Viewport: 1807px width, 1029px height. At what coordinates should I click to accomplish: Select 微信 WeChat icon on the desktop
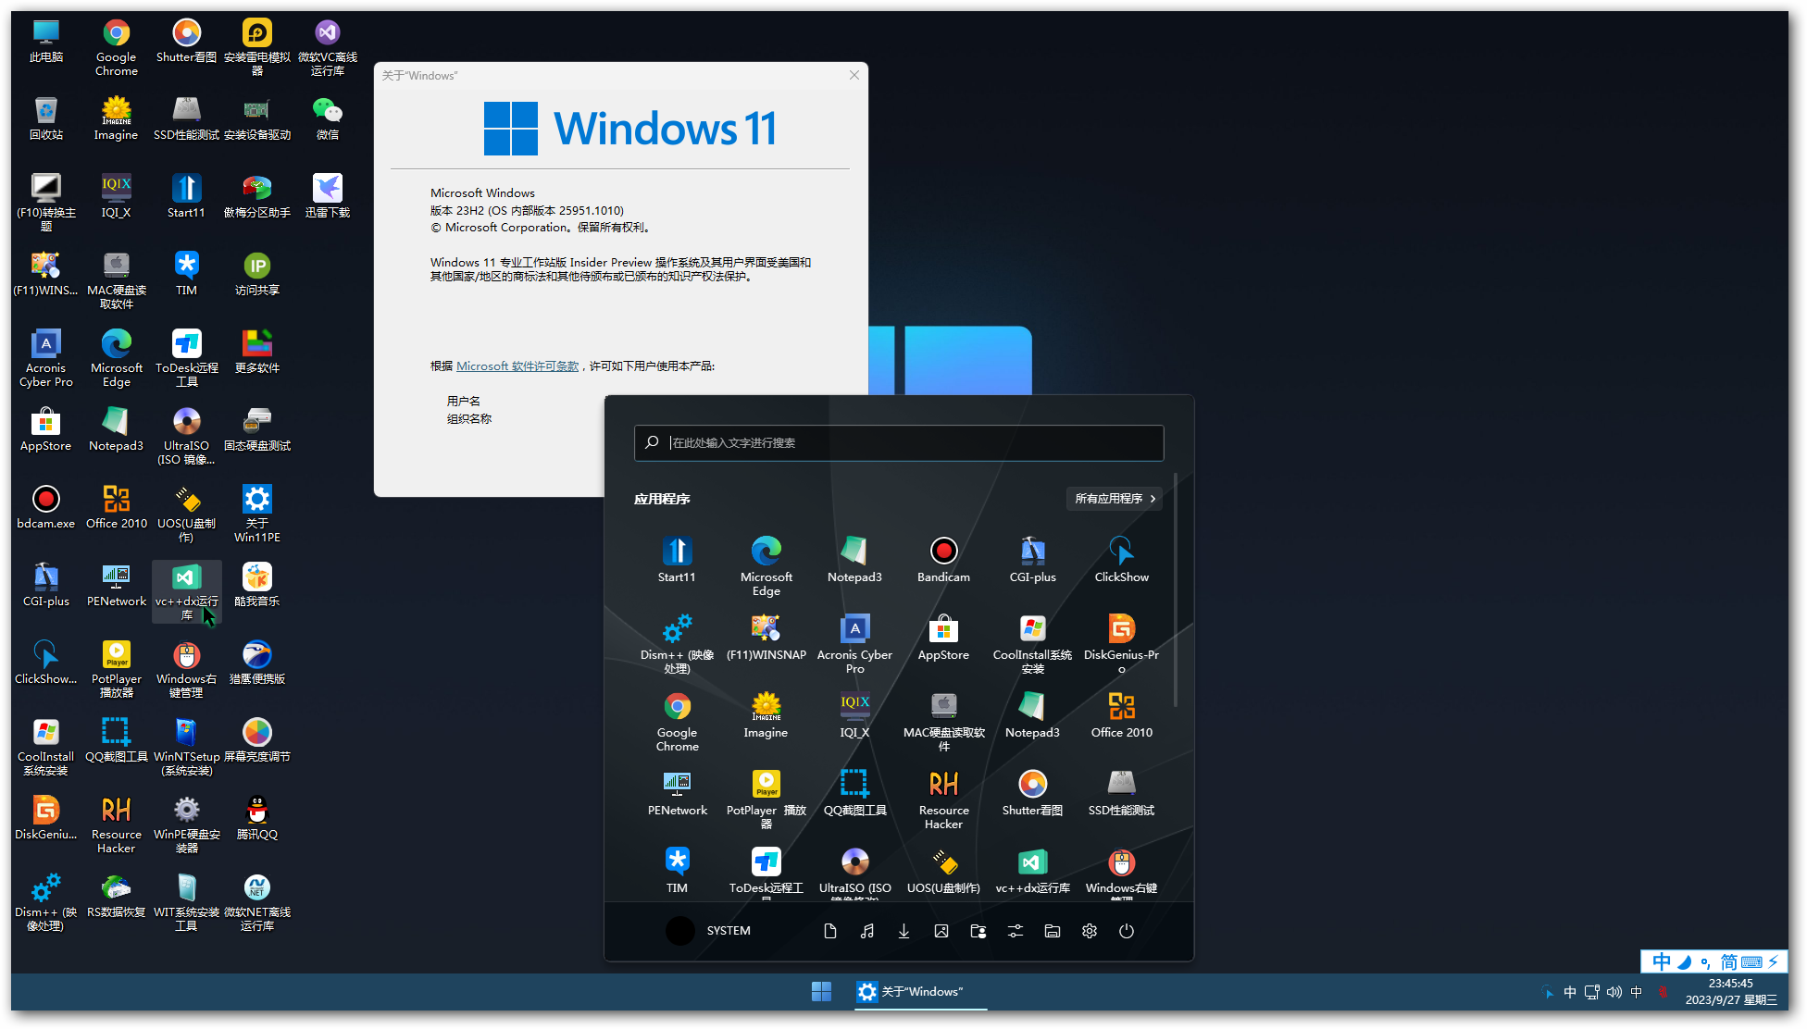click(327, 118)
